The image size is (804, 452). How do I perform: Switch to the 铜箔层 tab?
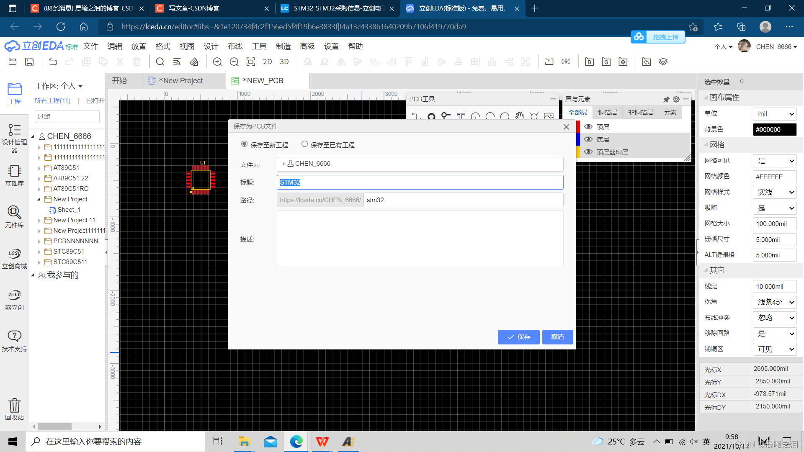pos(608,112)
